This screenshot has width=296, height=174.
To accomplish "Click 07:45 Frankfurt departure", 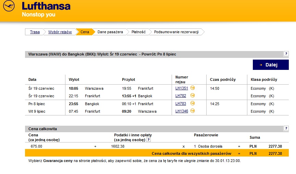I will [x=84, y=111].
